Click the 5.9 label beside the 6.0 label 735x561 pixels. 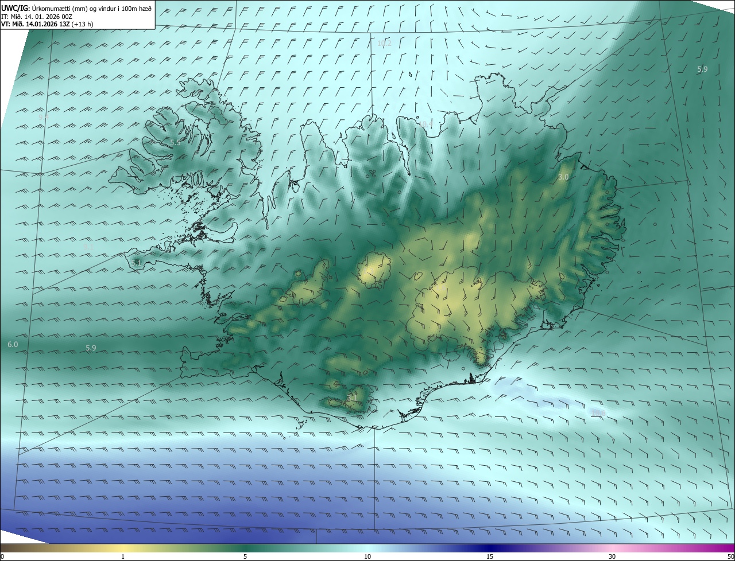pyautogui.click(x=91, y=348)
